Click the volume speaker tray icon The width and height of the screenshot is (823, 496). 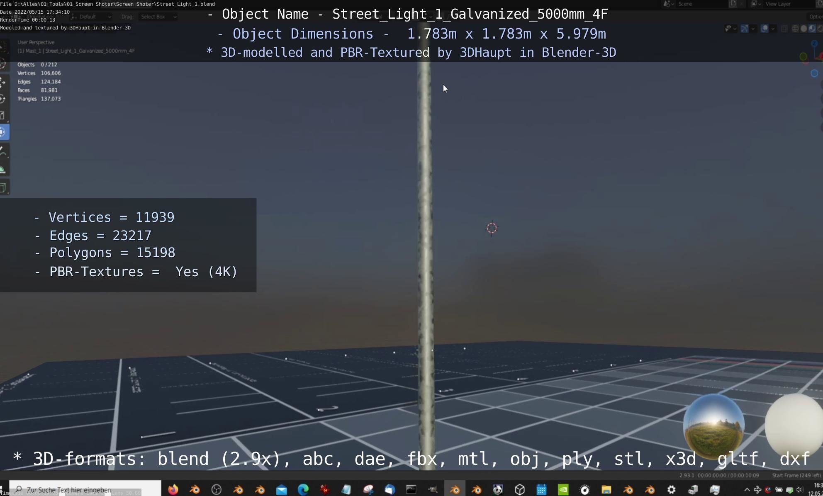coord(799,490)
